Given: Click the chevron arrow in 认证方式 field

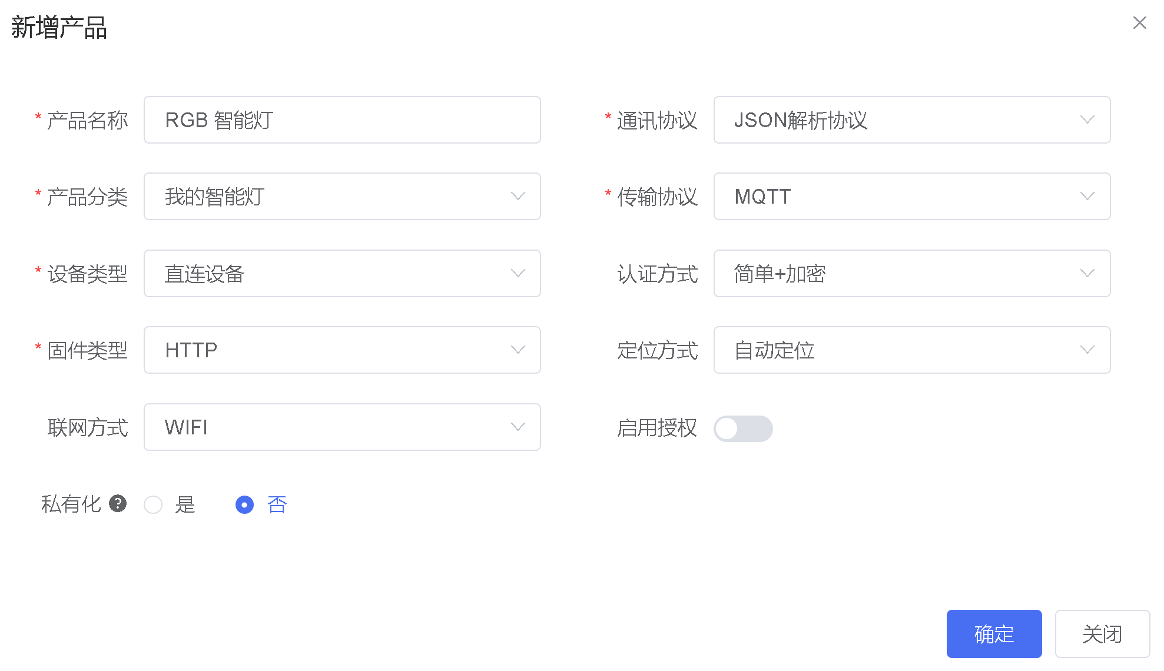Looking at the screenshot, I should tap(1087, 274).
